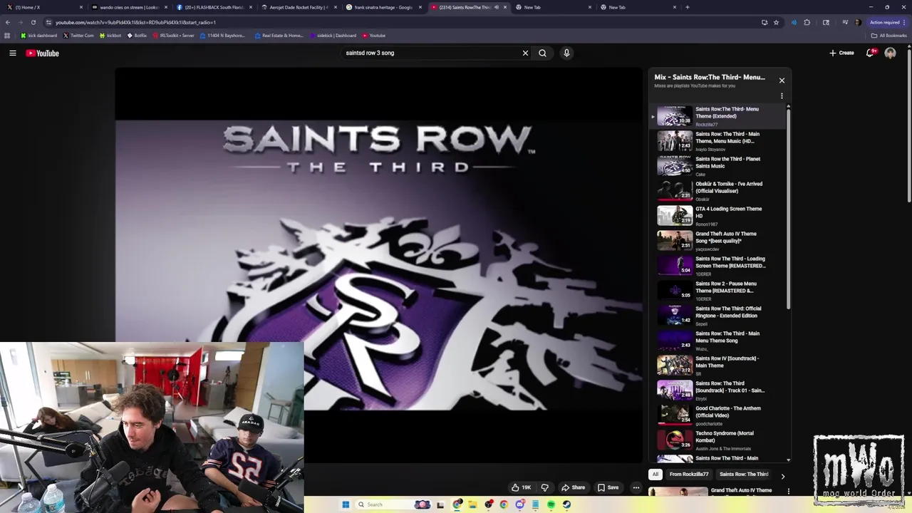Switch to wando cries on stream tab
This screenshot has height=513, width=912.
click(x=128, y=7)
